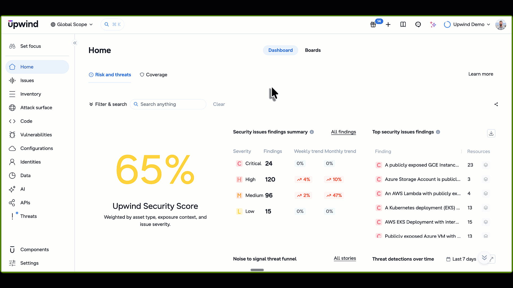Expand Filter & search
Screen dimensions: 513x288
coord(108,104)
